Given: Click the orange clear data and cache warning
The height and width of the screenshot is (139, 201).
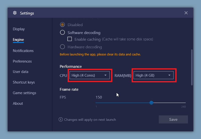Looking at the screenshot, I should pos(100,54).
